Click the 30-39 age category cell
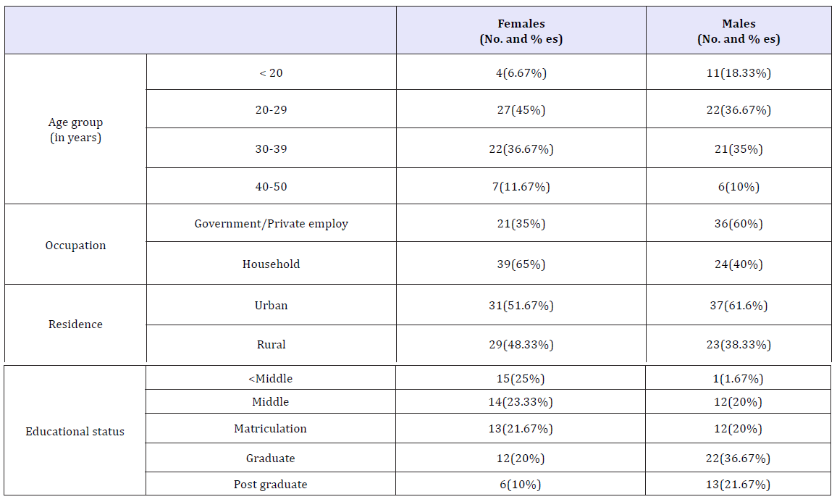This screenshot has height=502, width=837. [x=272, y=148]
